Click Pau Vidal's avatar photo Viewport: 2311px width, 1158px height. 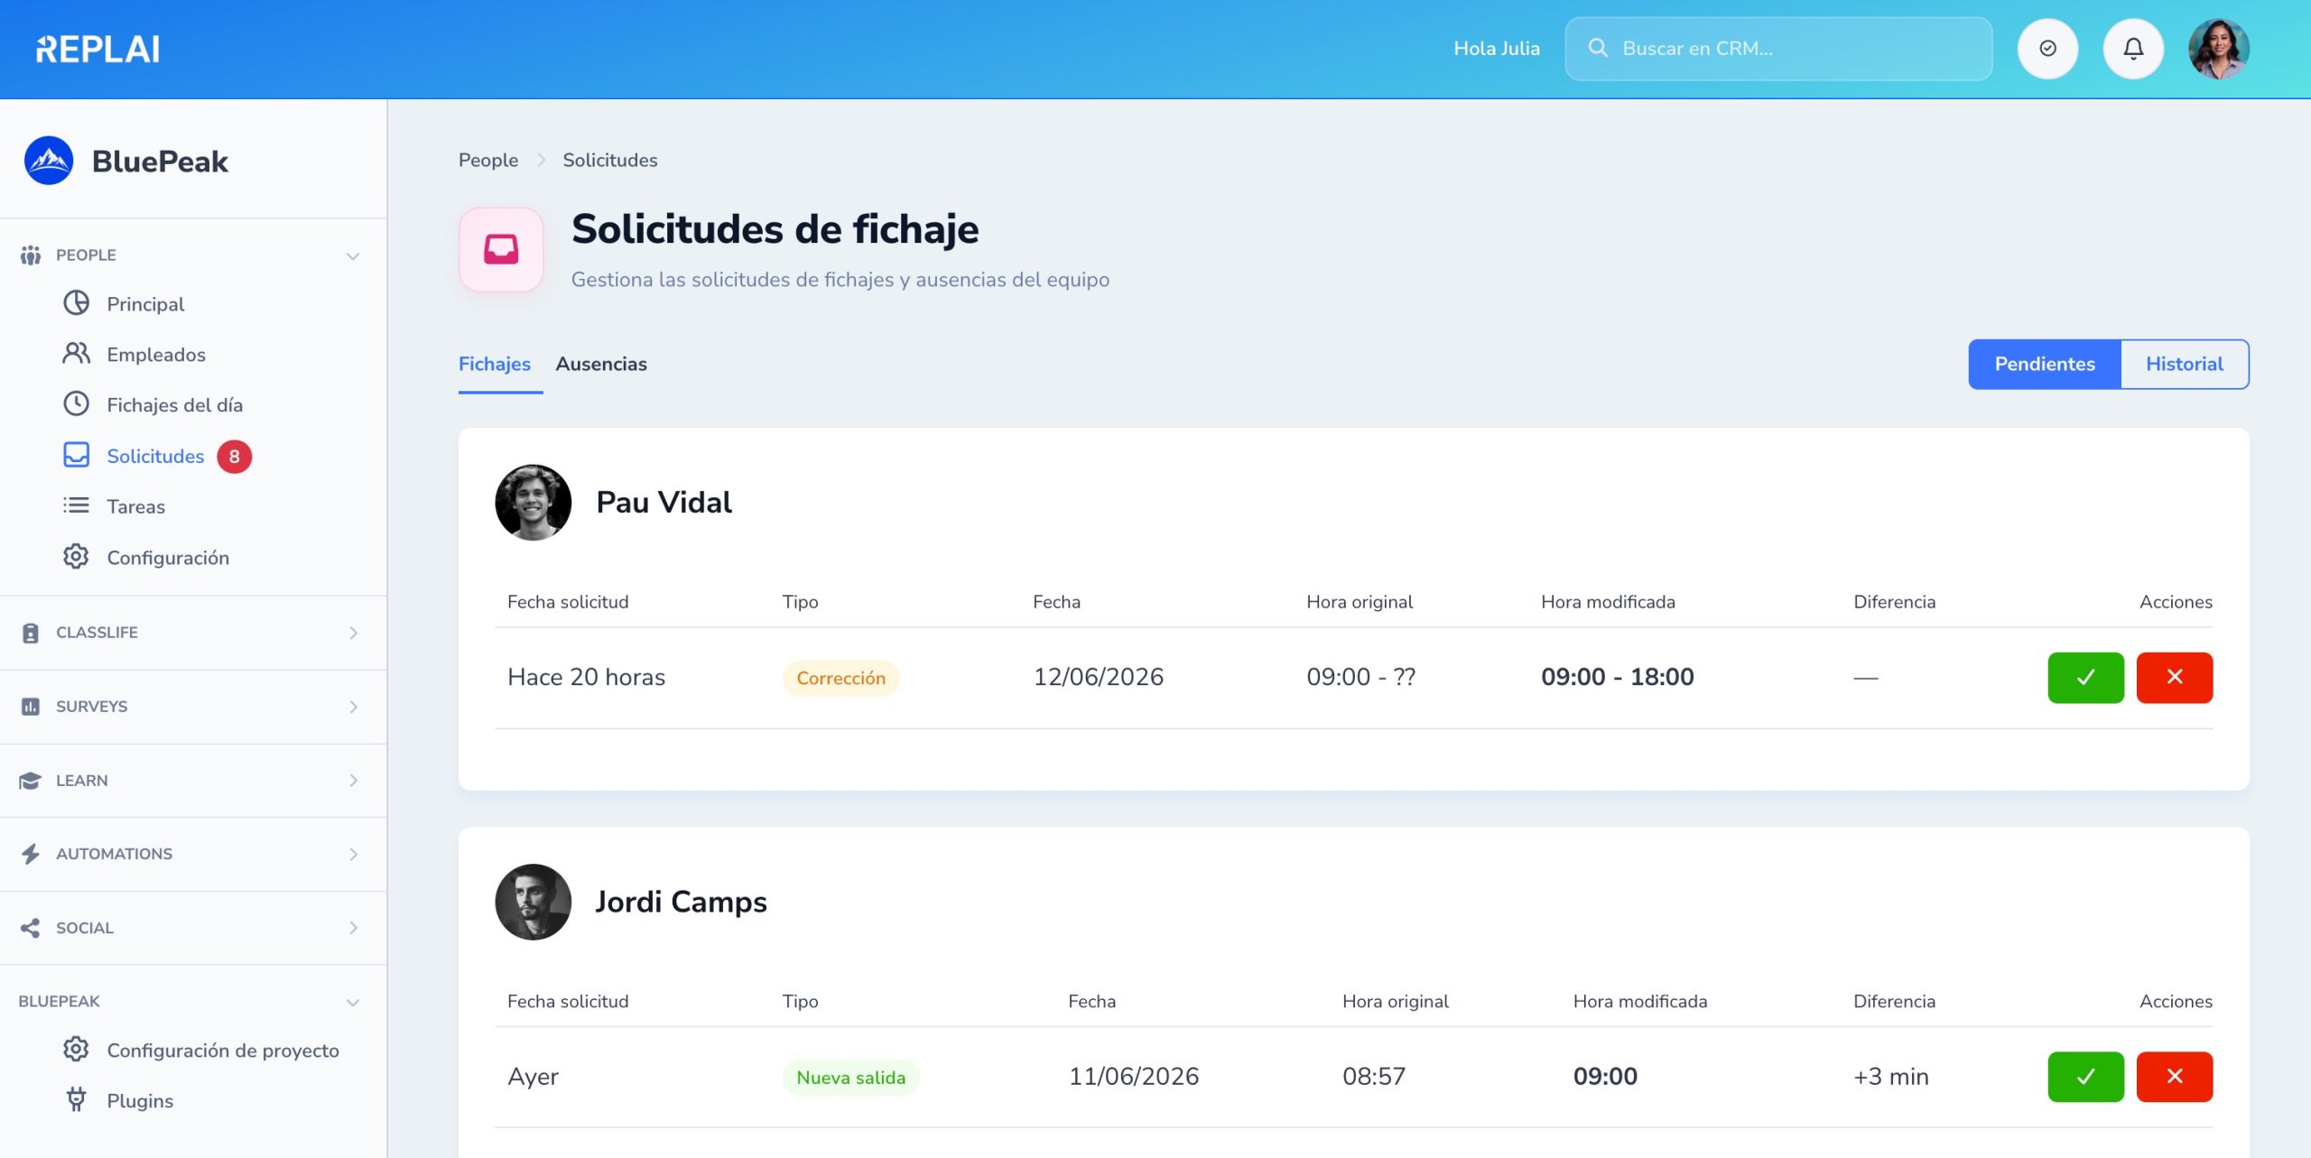click(533, 502)
